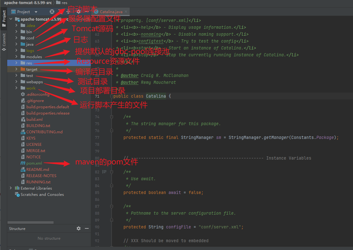Expand the webapps folder
353x250 pixels.
[x=16, y=82]
